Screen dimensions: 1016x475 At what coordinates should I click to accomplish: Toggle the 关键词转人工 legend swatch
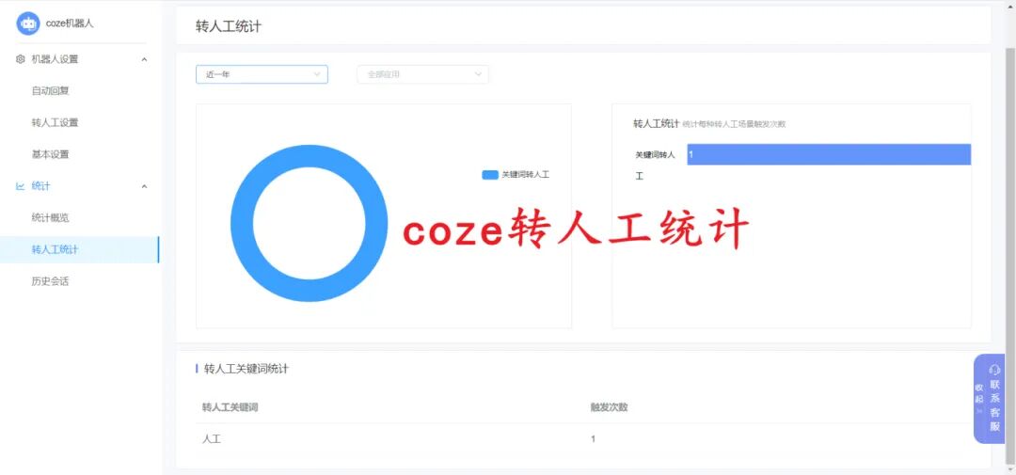490,175
